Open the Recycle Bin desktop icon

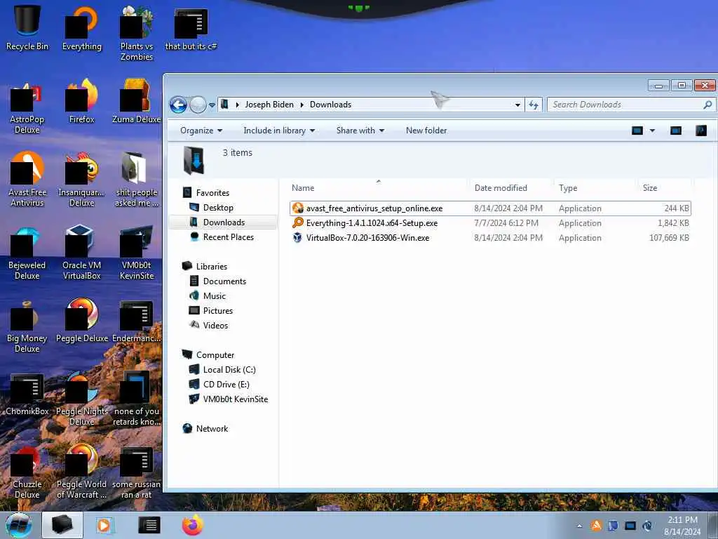click(x=27, y=27)
